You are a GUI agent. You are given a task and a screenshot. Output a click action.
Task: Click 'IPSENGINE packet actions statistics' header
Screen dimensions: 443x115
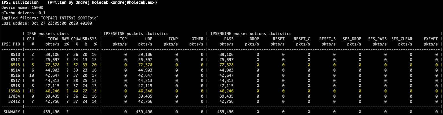click(251, 34)
